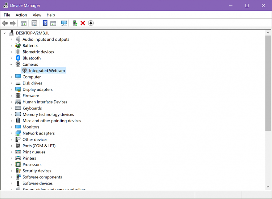This screenshot has height=199, width=272.
Task: Click the Bluetooth icon in device tree
Action: 18,58
